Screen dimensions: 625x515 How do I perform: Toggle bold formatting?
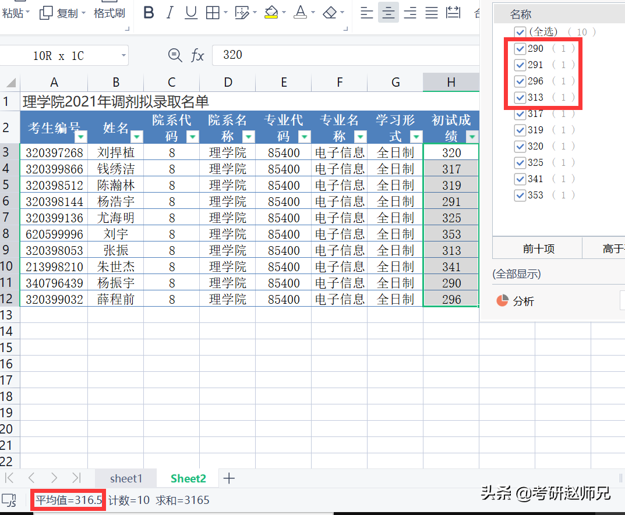149,13
